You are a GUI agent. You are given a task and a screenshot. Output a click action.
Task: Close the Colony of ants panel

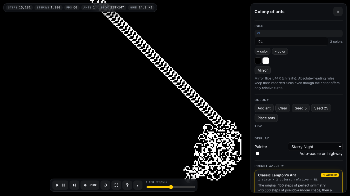click(x=338, y=11)
